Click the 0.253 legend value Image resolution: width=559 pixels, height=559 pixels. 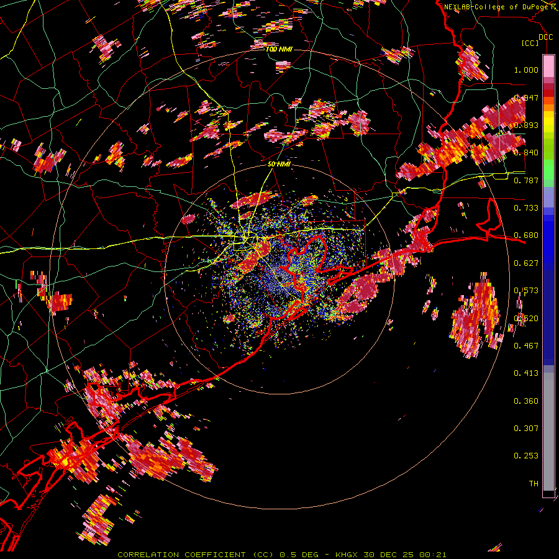tap(526, 456)
